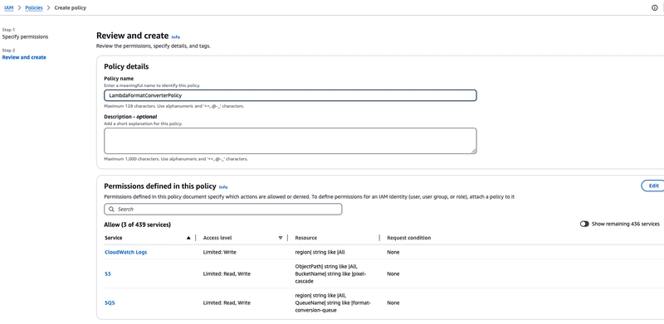Open Info link beside 'Review and create' heading

[176, 37]
